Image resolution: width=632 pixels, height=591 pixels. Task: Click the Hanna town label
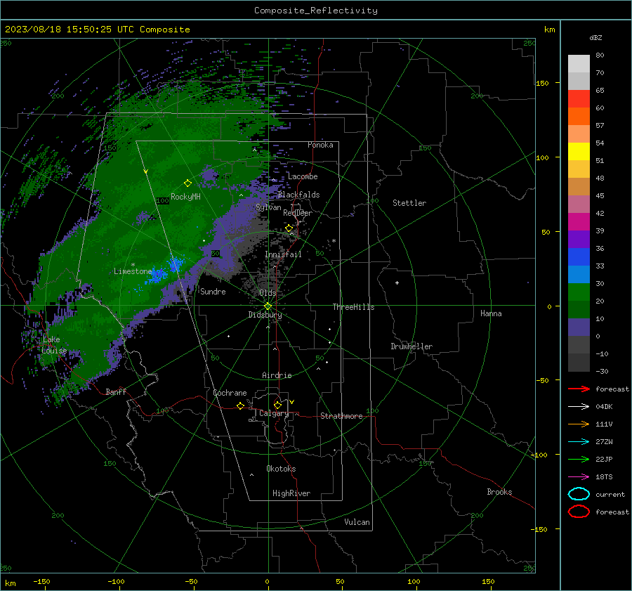click(x=491, y=313)
